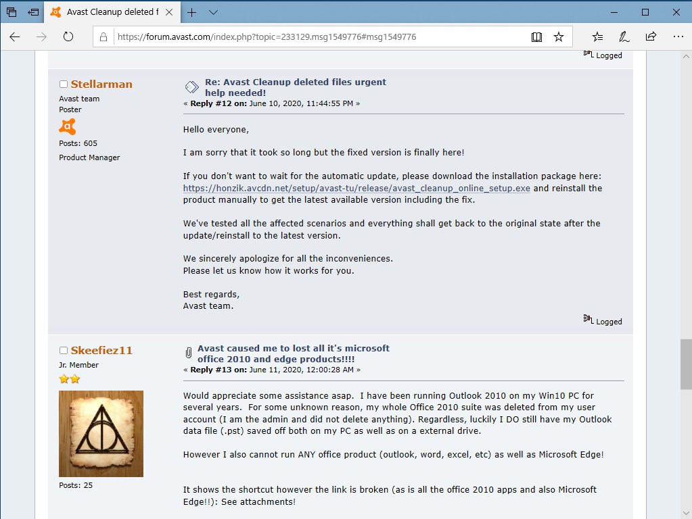
Task: Click the vertical scrollbar thumb
Action: [686, 364]
